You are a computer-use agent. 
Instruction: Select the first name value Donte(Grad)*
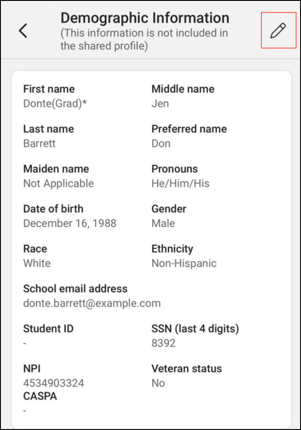(x=55, y=104)
